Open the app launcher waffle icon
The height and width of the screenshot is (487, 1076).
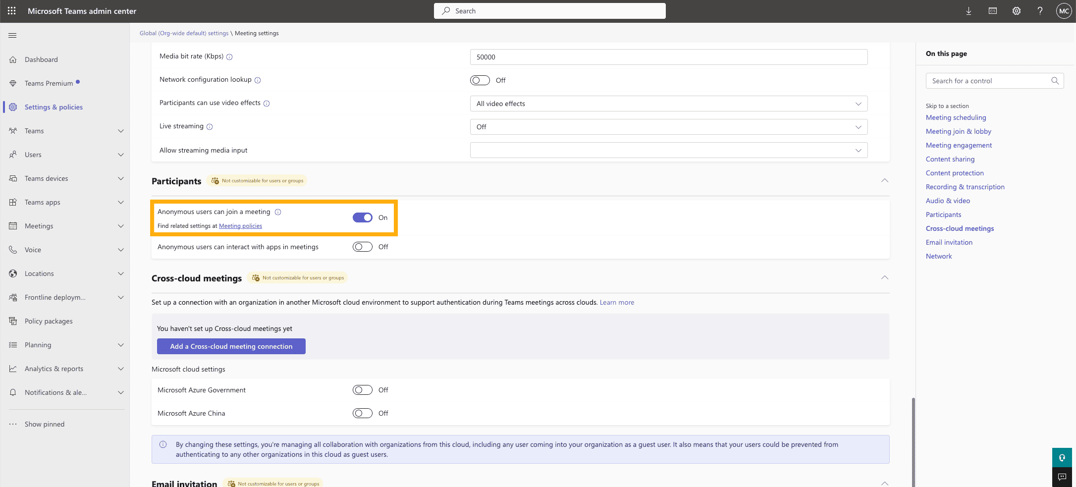point(11,11)
